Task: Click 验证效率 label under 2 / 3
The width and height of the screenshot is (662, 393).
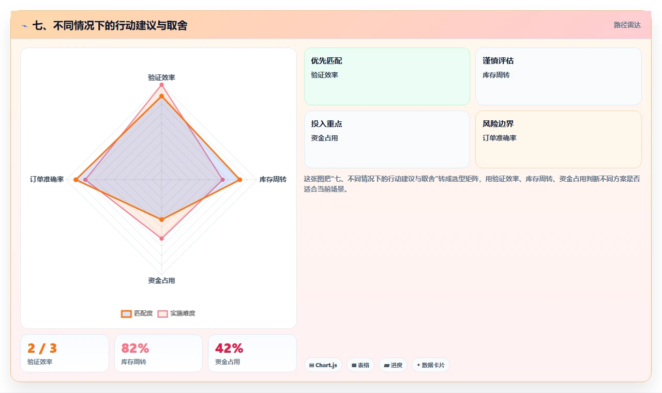Action: click(40, 362)
